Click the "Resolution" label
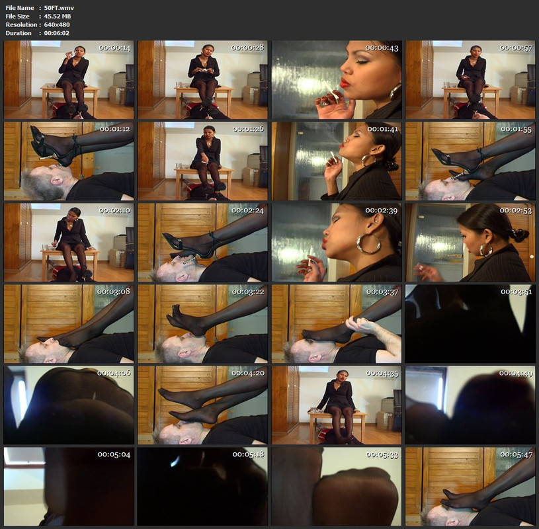Viewport: 539px width, 529px height. coord(21,24)
